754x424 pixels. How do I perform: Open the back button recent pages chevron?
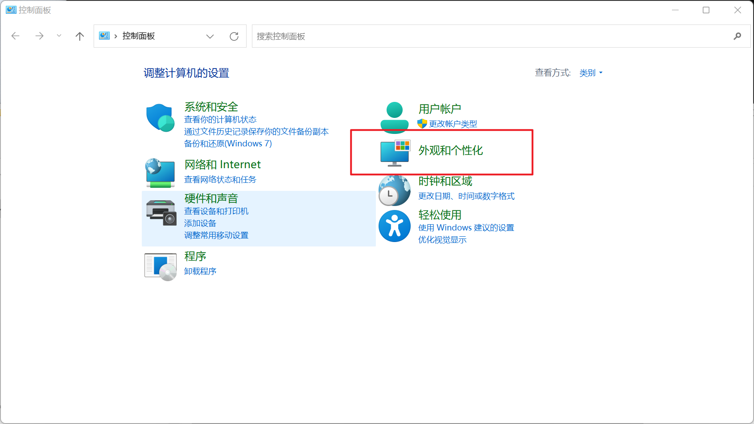coord(58,36)
